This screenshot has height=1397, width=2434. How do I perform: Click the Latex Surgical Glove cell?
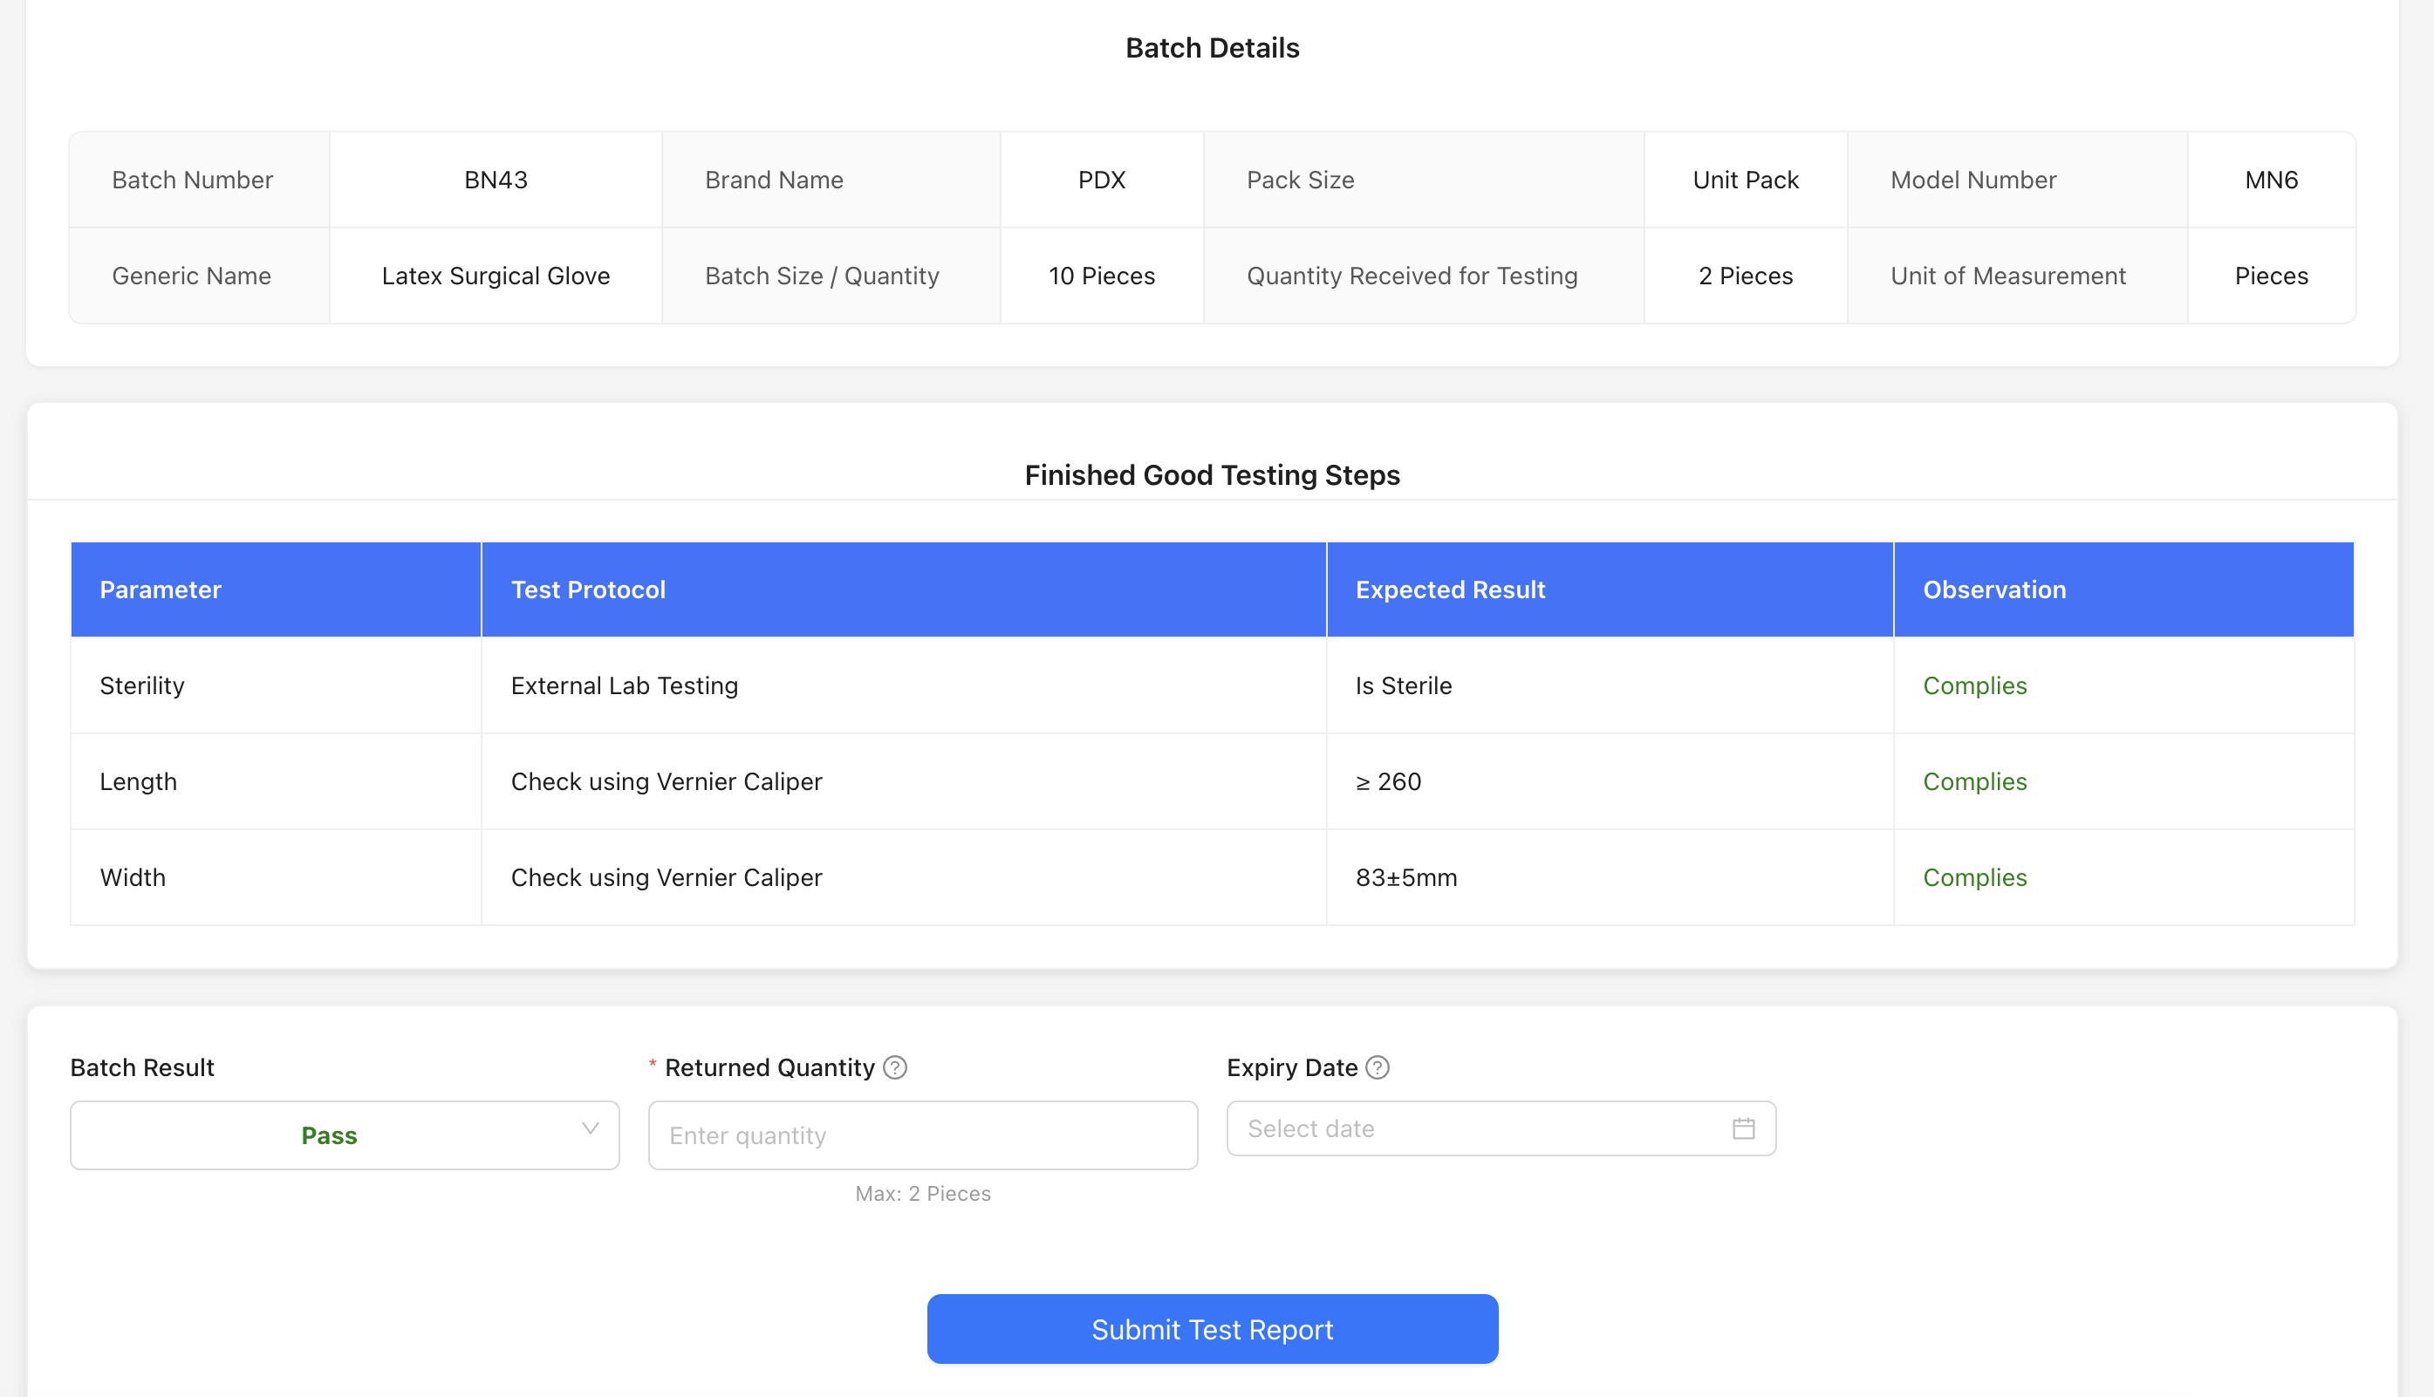(496, 276)
